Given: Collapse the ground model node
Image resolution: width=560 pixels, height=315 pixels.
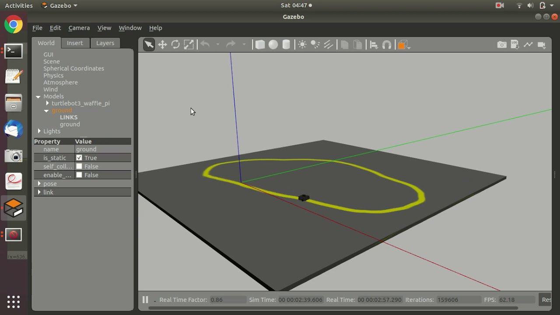Looking at the screenshot, I should [x=46, y=111].
